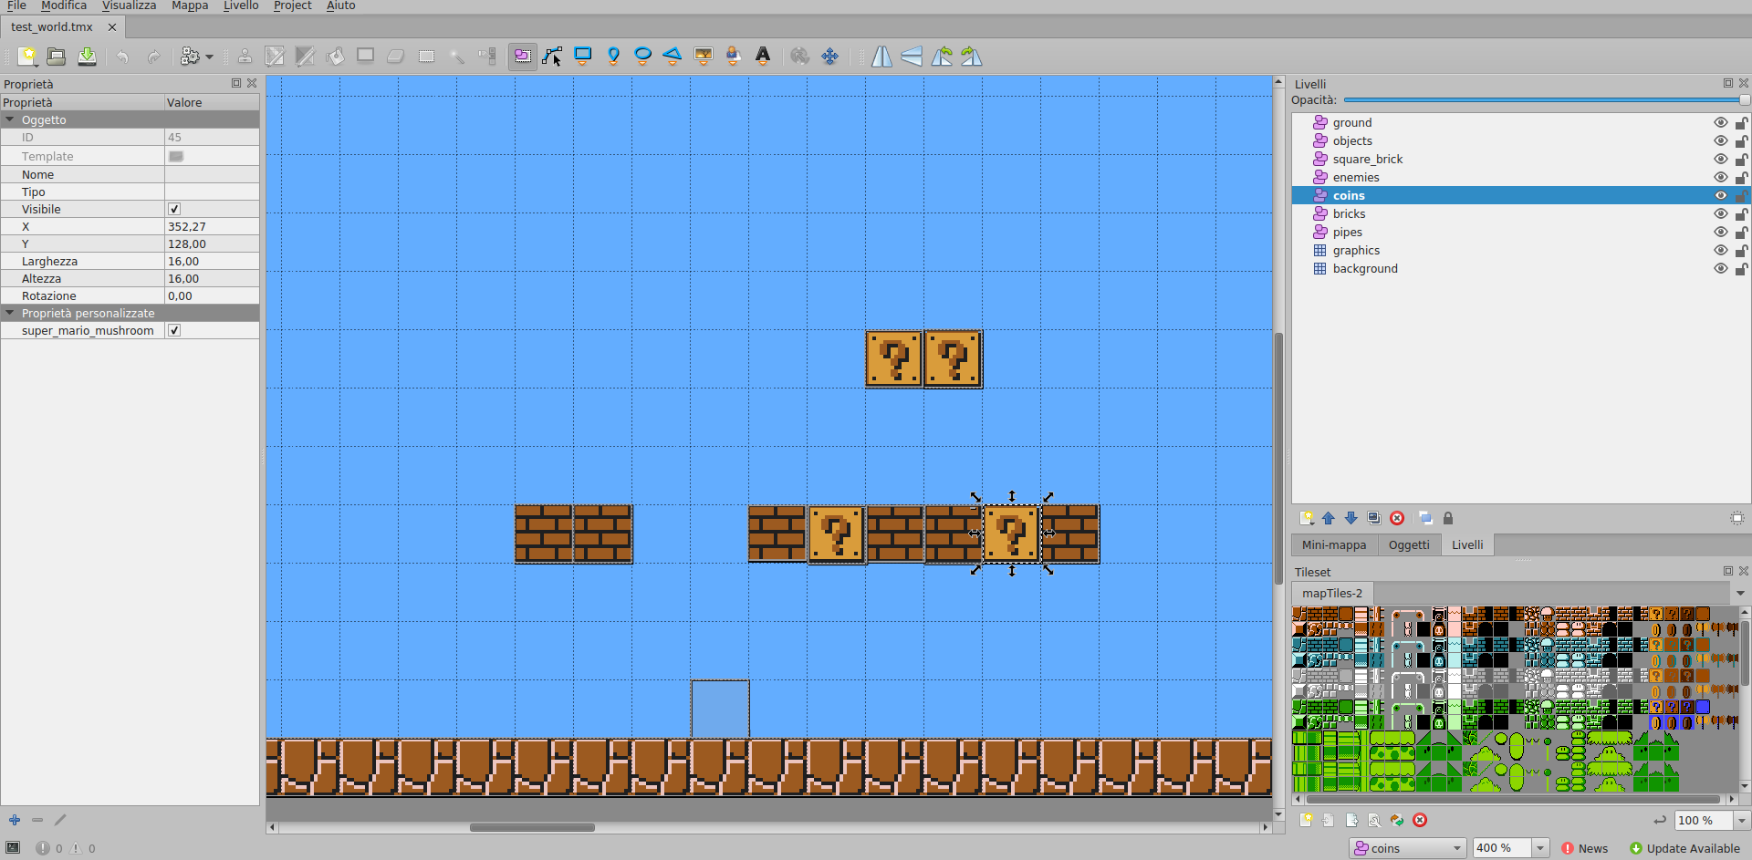Viewport: 1752px width, 860px height.
Task: Click the Add Property plus button
Action: [15, 820]
